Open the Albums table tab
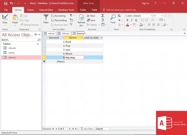 63,33
